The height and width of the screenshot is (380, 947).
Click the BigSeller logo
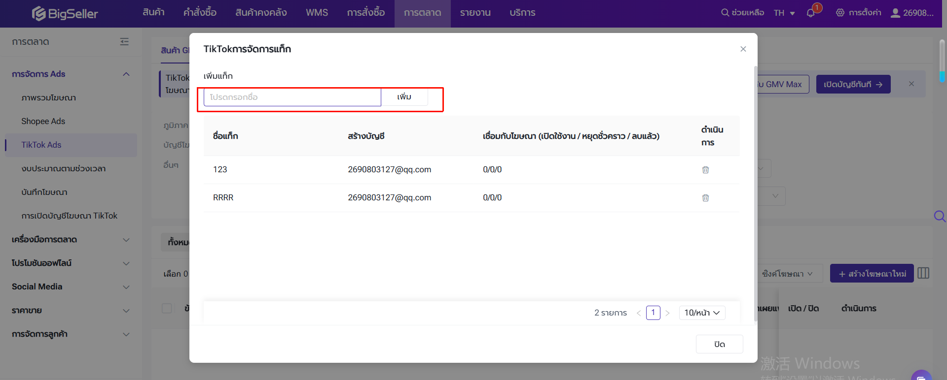click(x=65, y=13)
